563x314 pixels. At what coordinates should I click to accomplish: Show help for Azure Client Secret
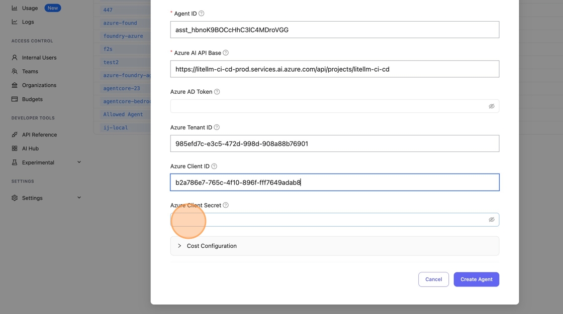point(226,205)
